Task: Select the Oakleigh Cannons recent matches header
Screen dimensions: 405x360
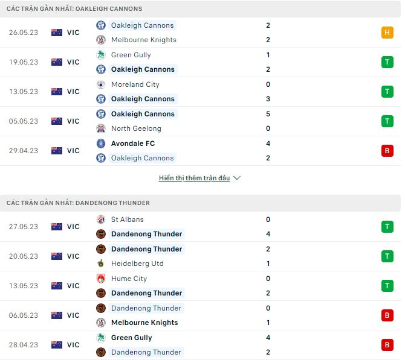Action: (74, 9)
